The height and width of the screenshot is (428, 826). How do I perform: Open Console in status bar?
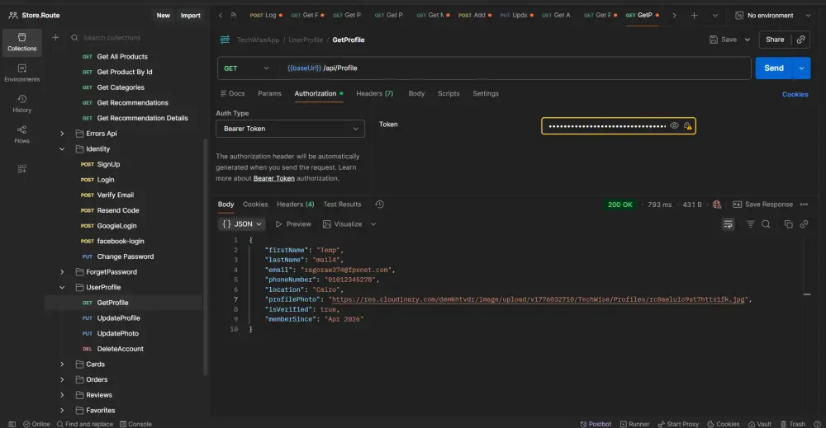coord(135,424)
